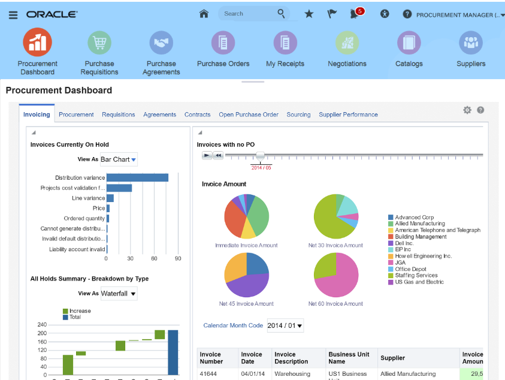This screenshot has height=380, width=505.
Task: Click the Dell Inc. legend swatch
Action: tap(391, 243)
